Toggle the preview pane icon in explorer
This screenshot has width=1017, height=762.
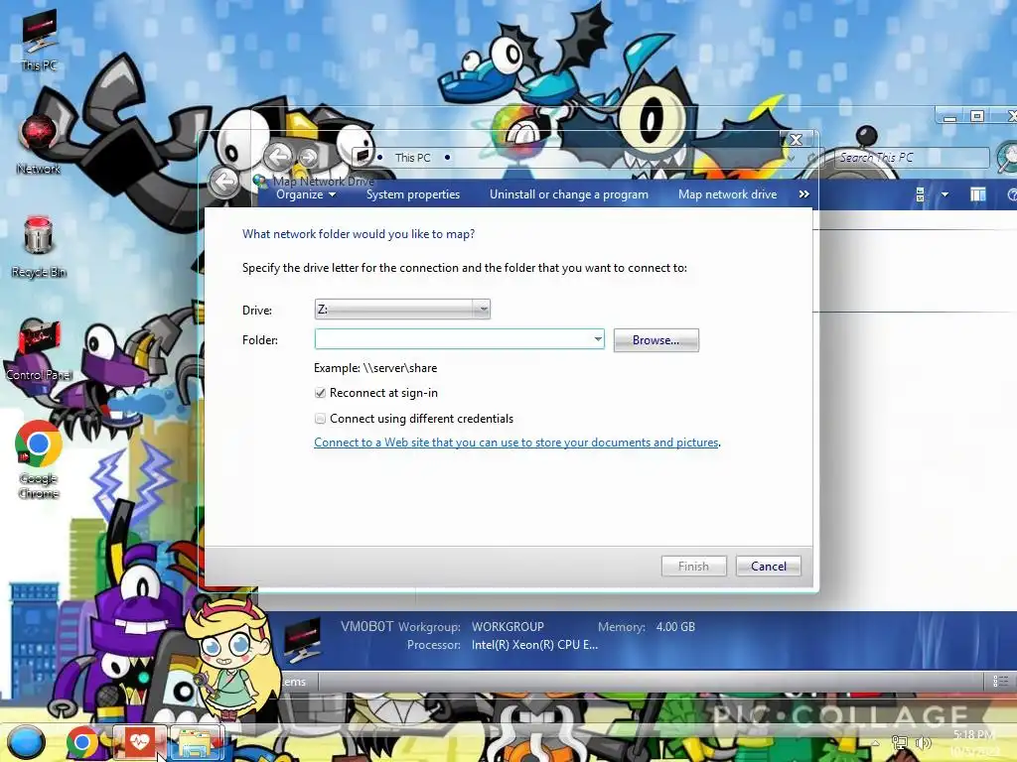click(977, 194)
